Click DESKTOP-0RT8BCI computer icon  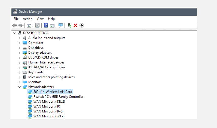(x=19, y=33)
